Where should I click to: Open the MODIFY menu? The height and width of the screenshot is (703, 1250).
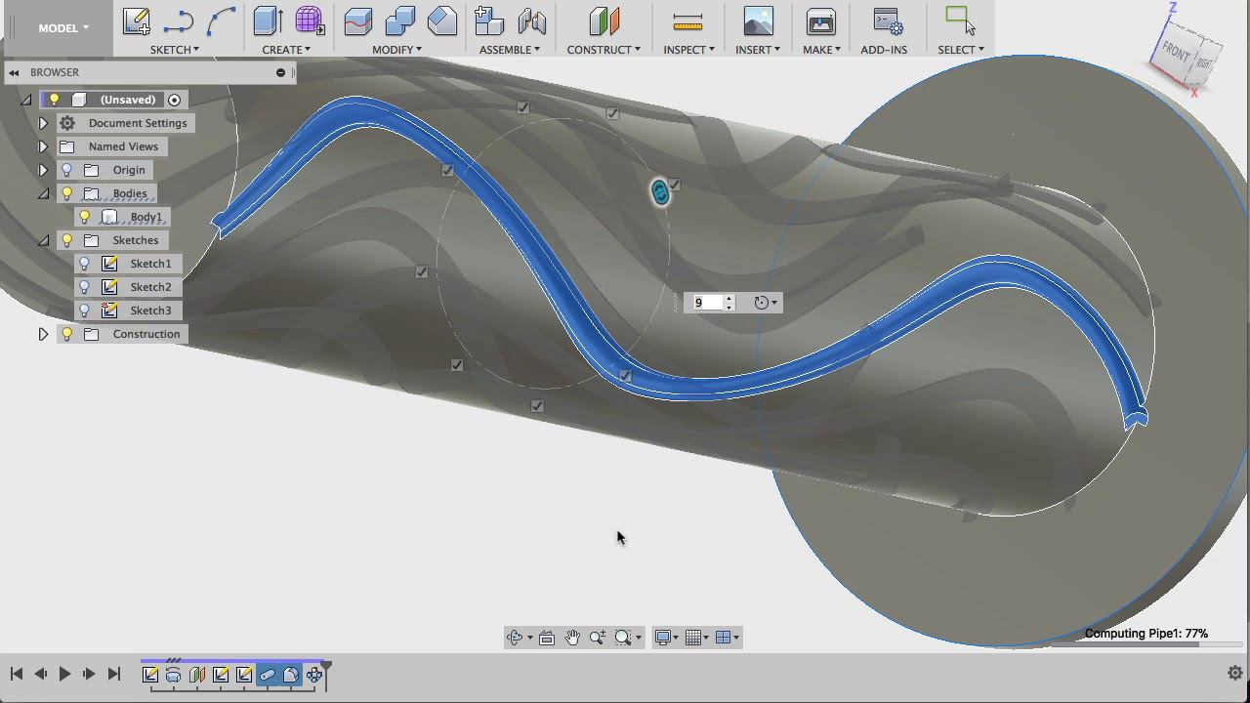[x=396, y=49]
